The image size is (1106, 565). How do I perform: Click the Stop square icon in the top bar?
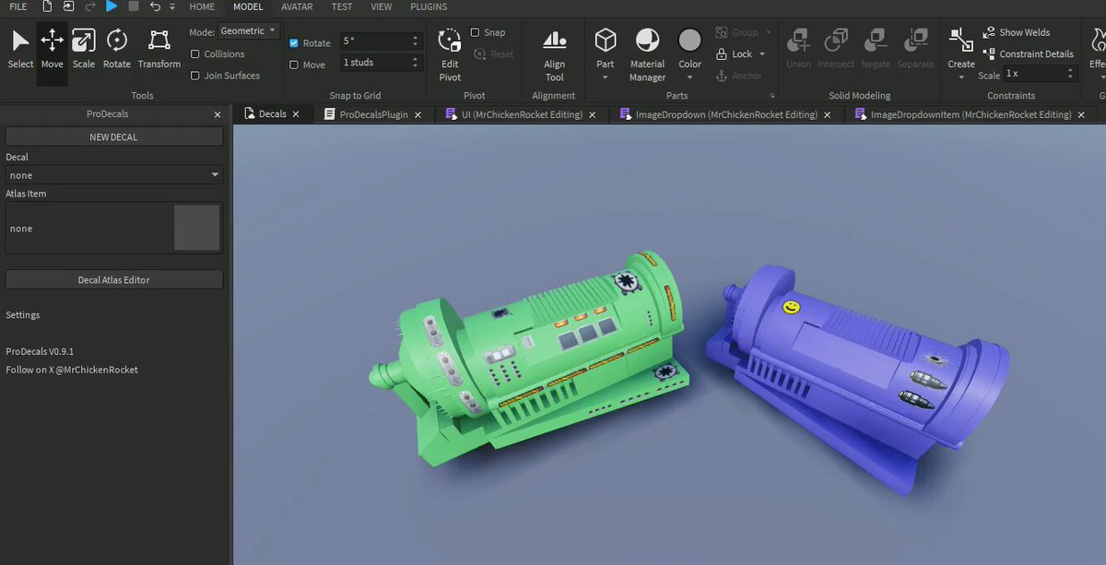point(134,6)
